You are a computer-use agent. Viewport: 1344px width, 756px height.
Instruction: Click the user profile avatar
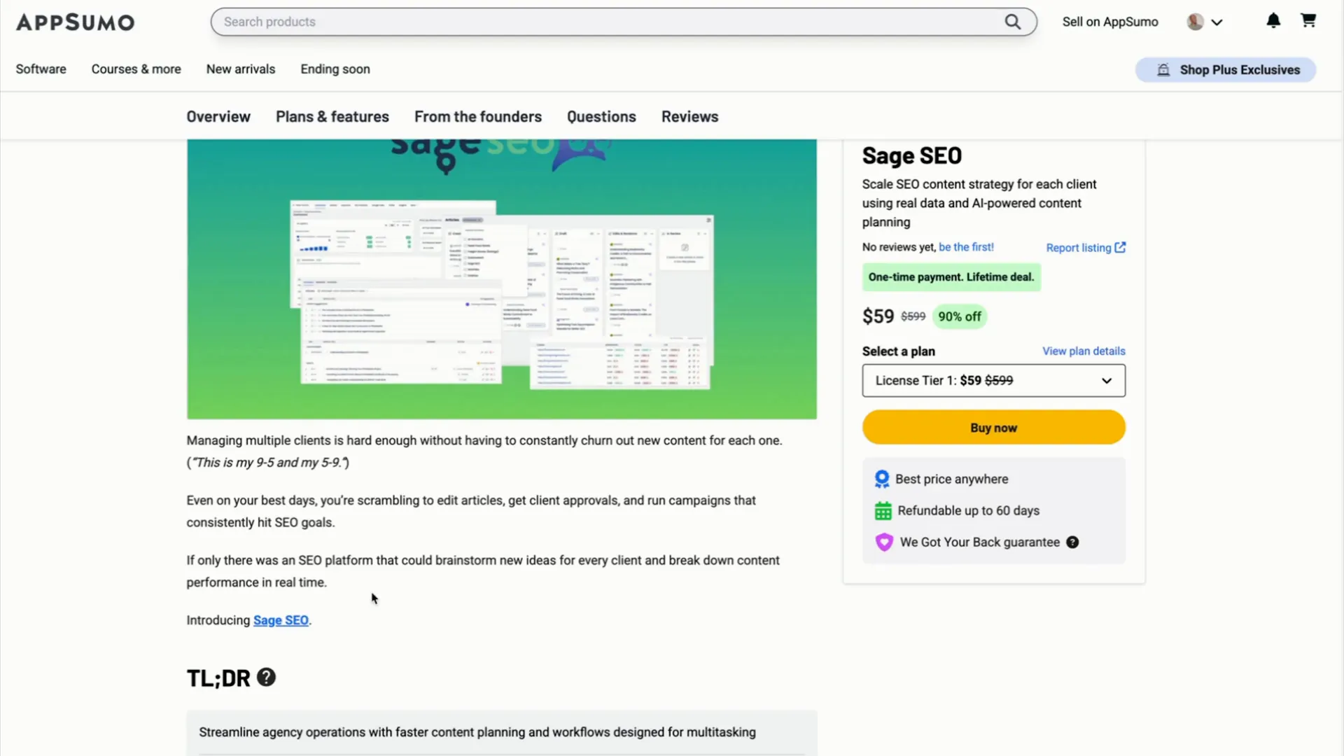pos(1195,22)
